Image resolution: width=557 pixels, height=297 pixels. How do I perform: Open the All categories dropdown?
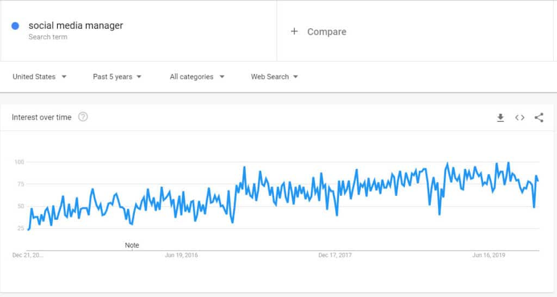coord(197,77)
